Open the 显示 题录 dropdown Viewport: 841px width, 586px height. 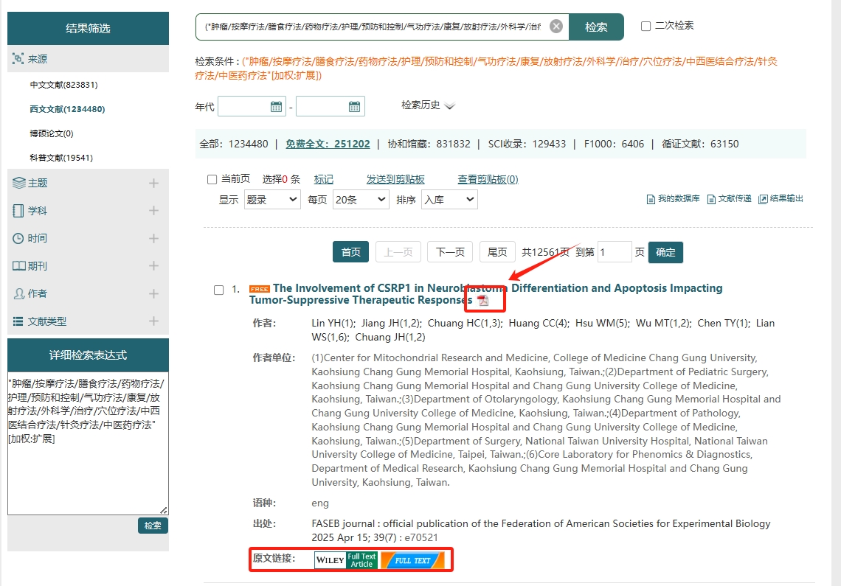pos(272,200)
